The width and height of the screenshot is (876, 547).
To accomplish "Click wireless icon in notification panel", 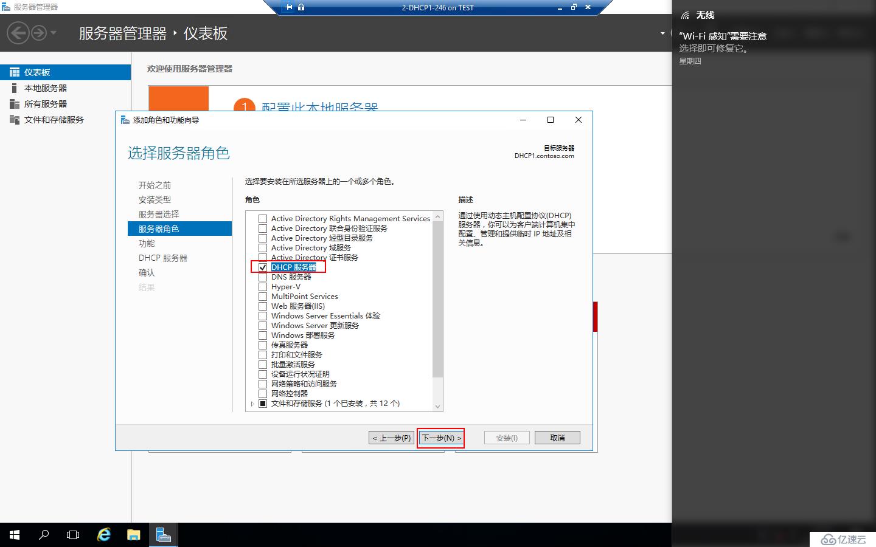I will tap(686, 15).
